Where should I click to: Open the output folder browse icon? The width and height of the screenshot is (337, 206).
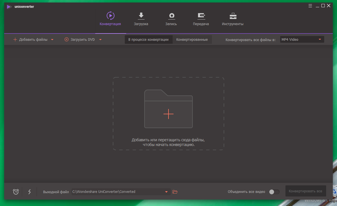point(175,192)
